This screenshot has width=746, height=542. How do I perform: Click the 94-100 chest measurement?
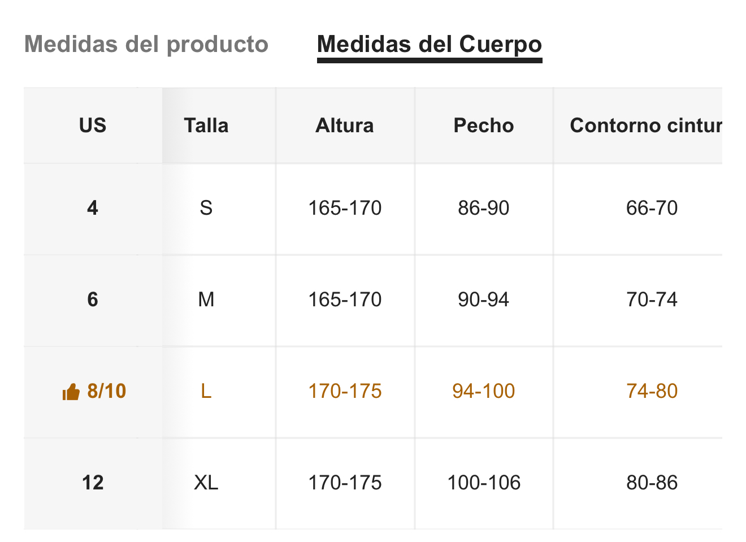[x=484, y=391]
